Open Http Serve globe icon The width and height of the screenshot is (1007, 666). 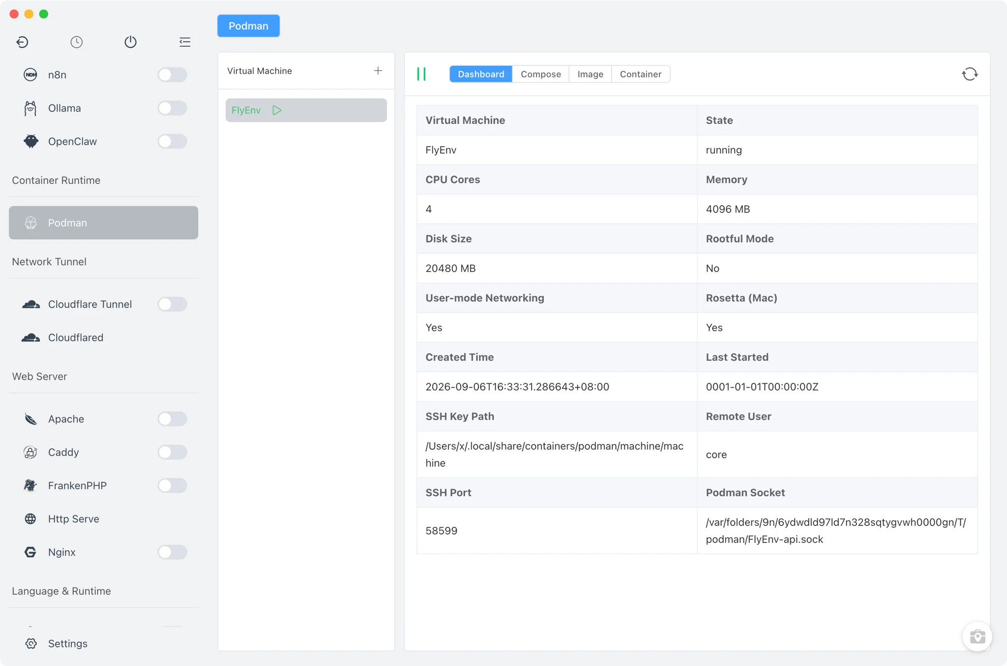coord(30,519)
